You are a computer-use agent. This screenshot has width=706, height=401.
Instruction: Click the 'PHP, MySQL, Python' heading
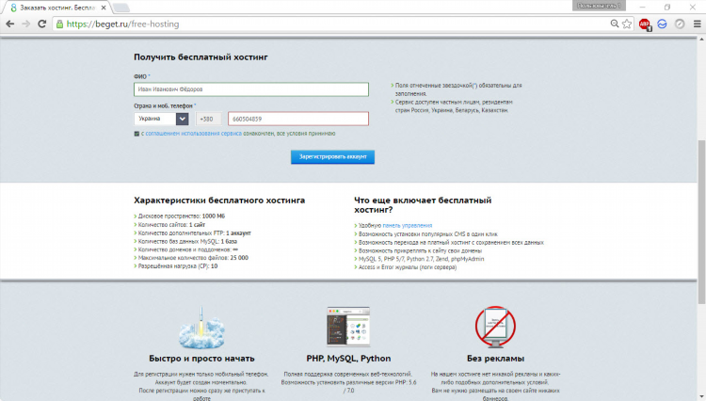click(348, 359)
